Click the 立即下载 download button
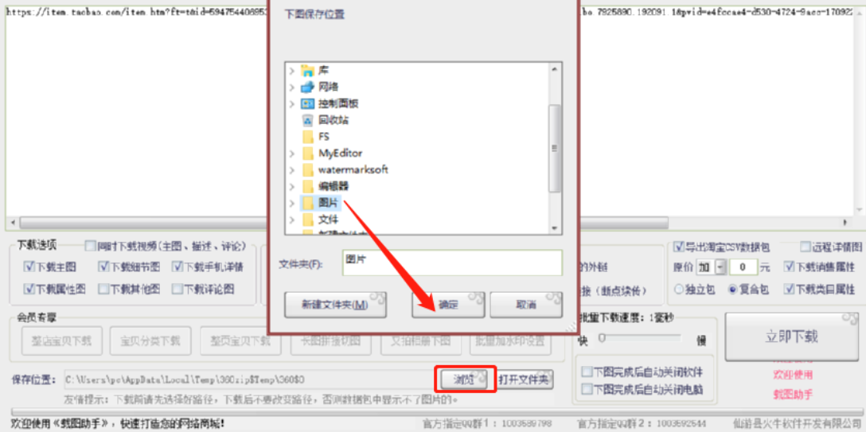This screenshot has height=432, width=866. pyautogui.click(x=791, y=337)
